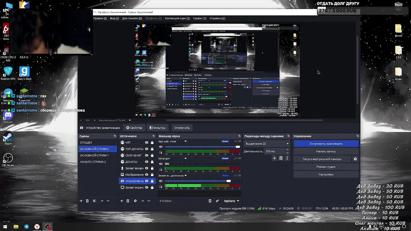Image resolution: width=411 pixels, height=231 pixels.
Task: Open the Справка (H) menu
Action: click(217, 18)
